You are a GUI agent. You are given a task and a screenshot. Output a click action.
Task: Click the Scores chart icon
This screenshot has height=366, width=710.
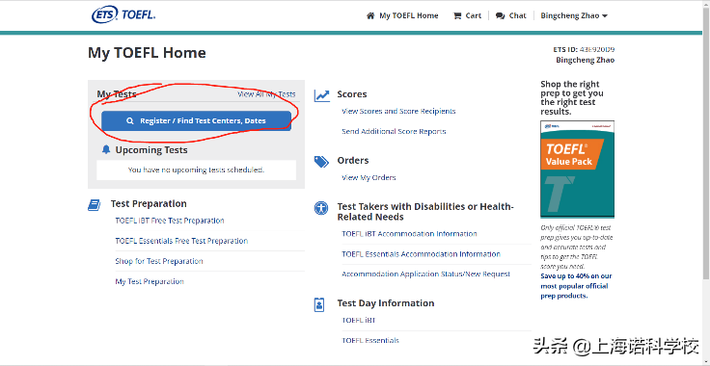322,95
